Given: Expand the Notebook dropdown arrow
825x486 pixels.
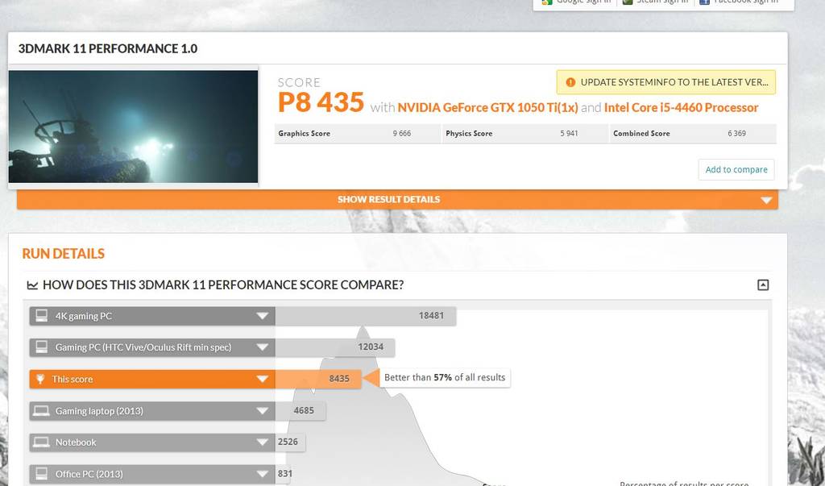Looking at the screenshot, I should coord(262,442).
